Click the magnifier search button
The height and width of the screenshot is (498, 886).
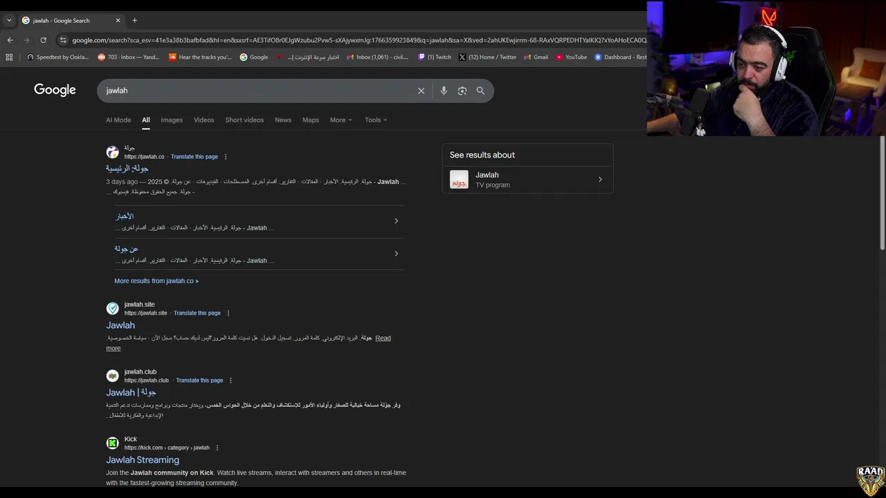pos(480,91)
